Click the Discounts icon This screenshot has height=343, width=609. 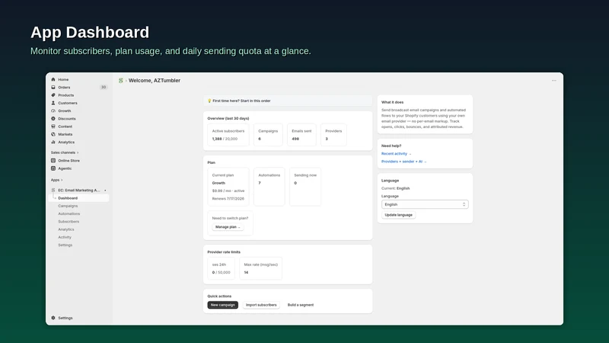click(x=53, y=119)
